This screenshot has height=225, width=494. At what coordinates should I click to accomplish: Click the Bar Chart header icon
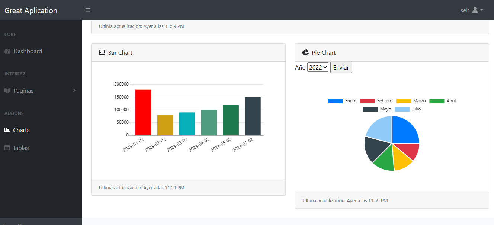[x=102, y=52]
